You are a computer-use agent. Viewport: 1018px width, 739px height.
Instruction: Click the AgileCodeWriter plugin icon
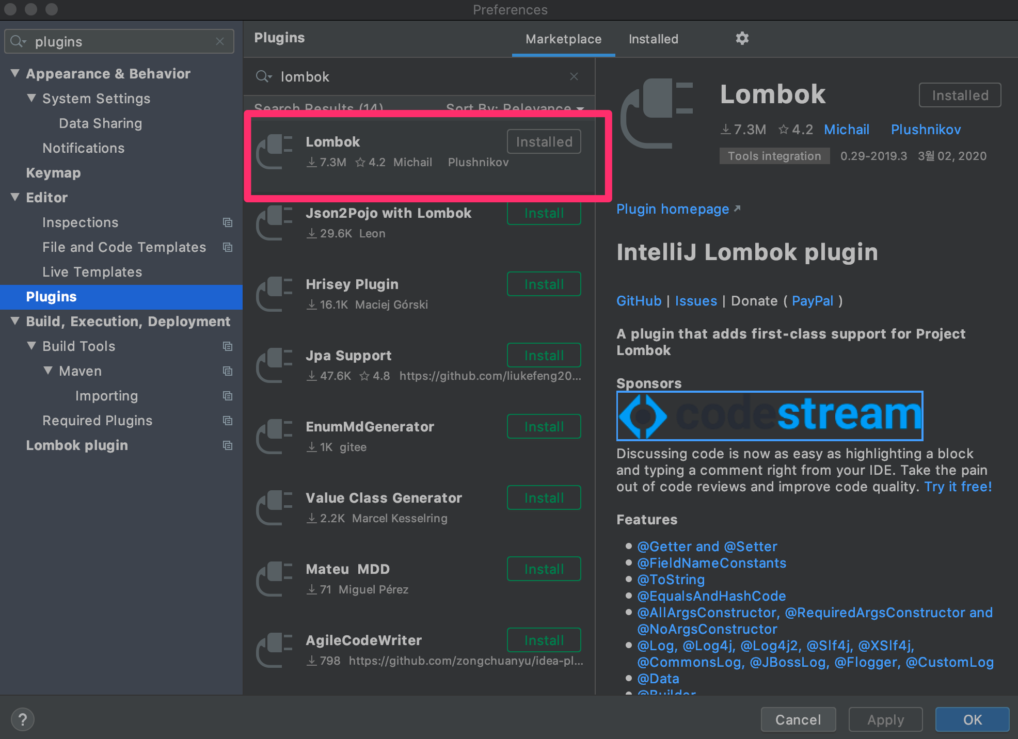(274, 650)
